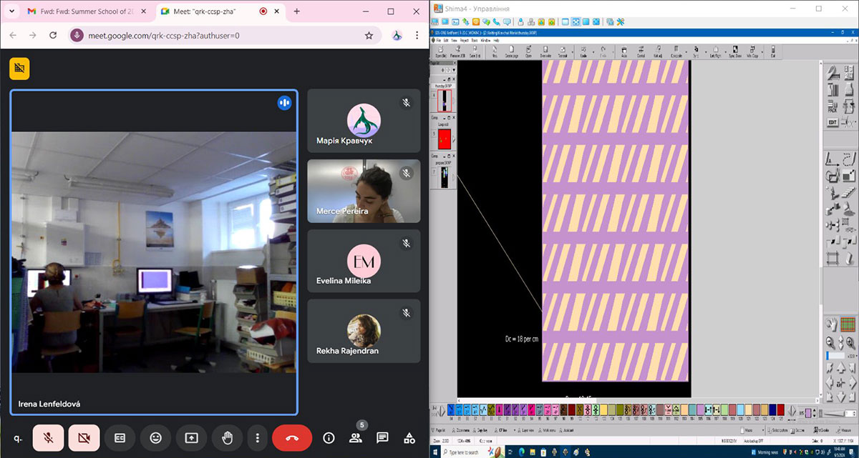Click Evelina Mileika participant tile

(x=364, y=260)
